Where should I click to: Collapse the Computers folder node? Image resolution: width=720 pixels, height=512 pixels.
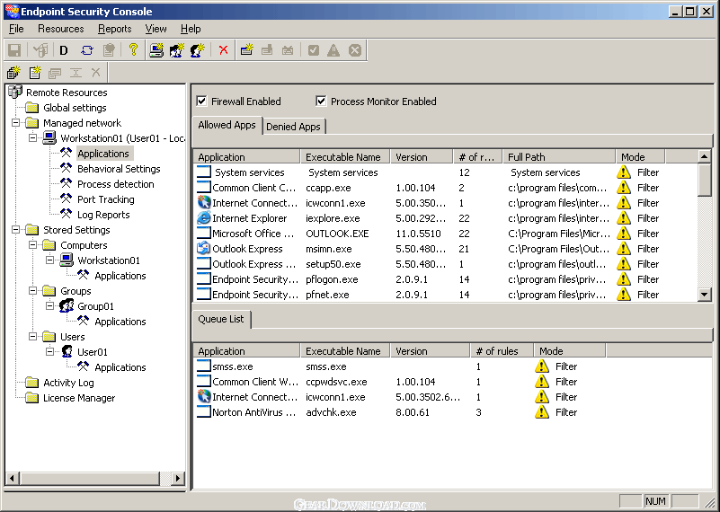tap(33, 244)
